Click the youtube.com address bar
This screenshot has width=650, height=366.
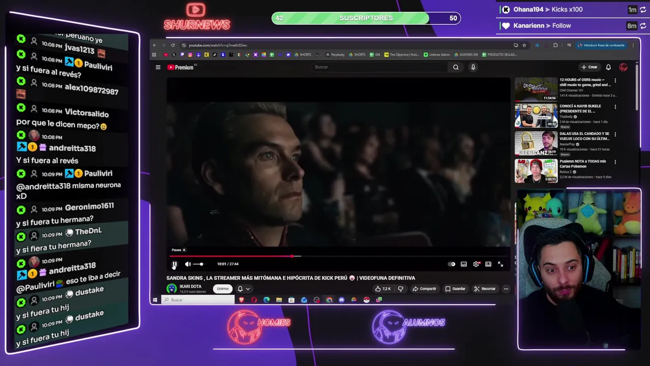(345, 45)
